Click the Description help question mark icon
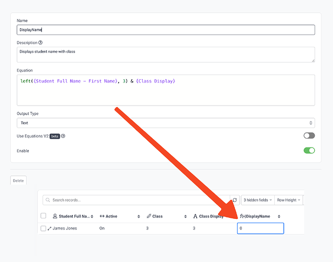The width and height of the screenshot is (333, 262). 40,43
